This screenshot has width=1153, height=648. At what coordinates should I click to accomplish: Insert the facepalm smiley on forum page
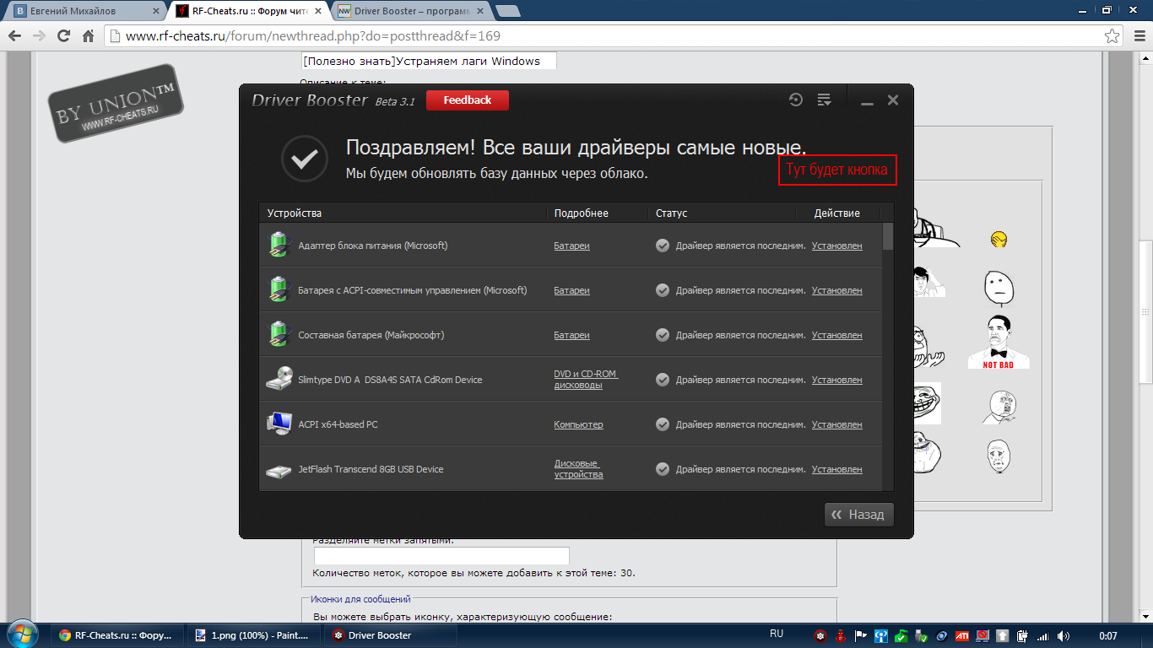coord(999,239)
